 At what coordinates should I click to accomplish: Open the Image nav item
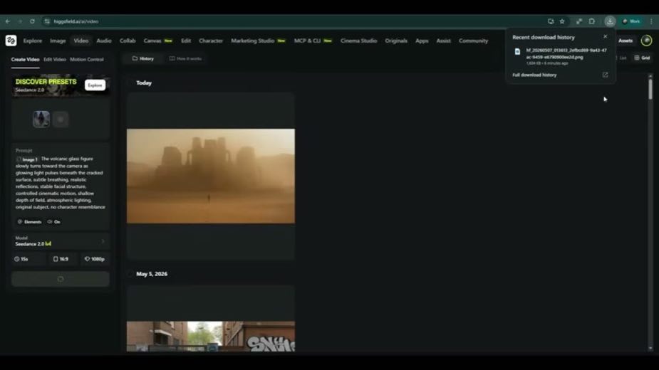(58, 41)
